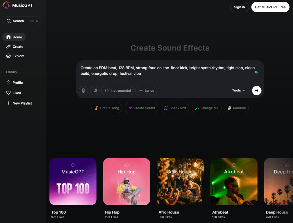Viewport: 293px width, 223px height.
Task: Click the Profile person icon
Action: pyautogui.click(x=8, y=82)
